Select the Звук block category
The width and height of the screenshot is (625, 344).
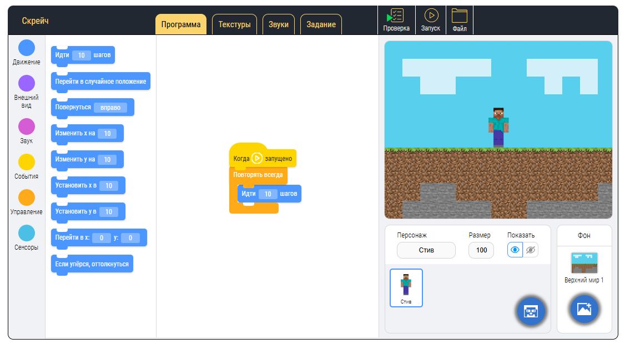click(26, 128)
